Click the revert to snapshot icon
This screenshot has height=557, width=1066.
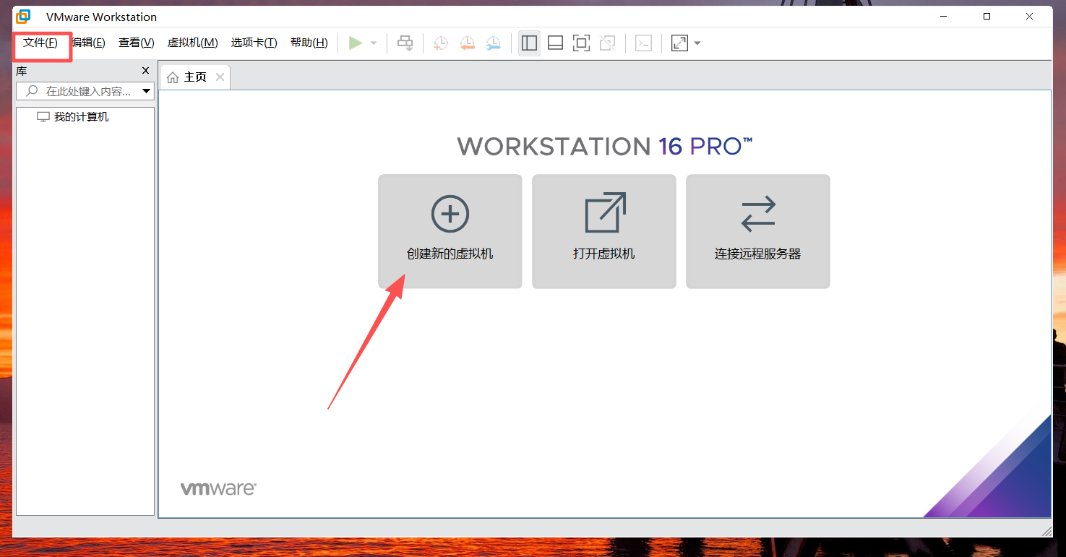coord(467,43)
